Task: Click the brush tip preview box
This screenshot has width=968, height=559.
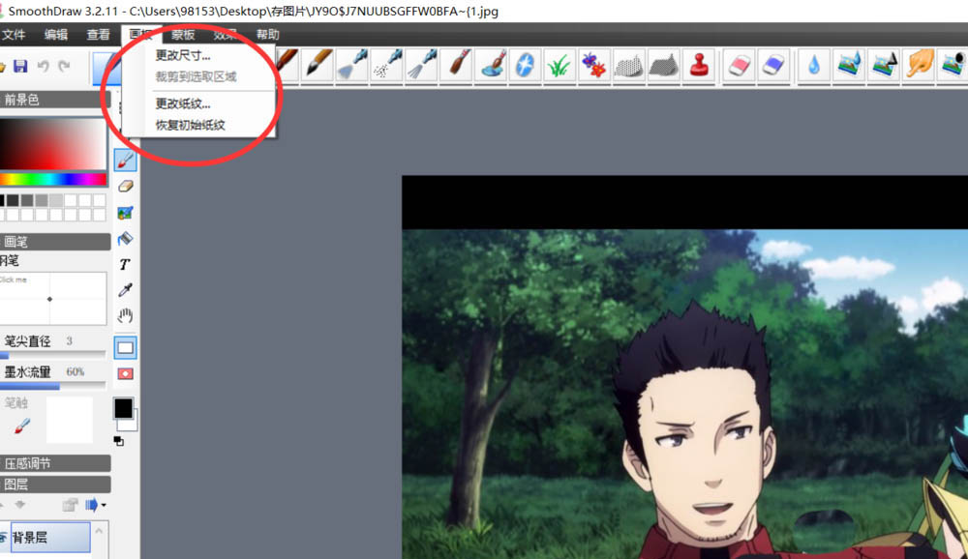Action: pos(53,299)
